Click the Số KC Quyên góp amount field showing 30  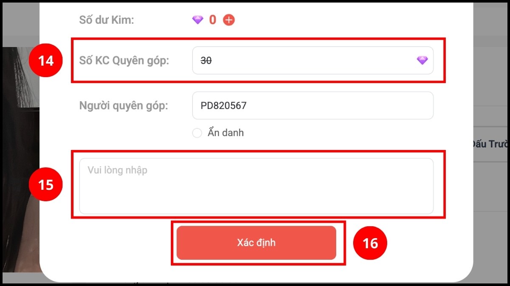click(x=313, y=61)
